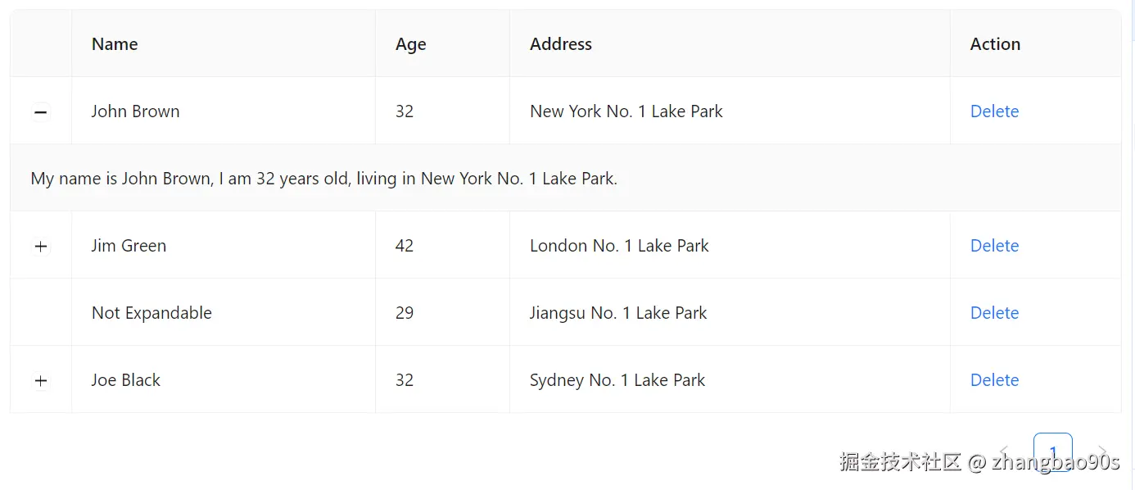The image size is (1135, 490).
Task: Delete the Jim Green record
Action: coord(994,246)
